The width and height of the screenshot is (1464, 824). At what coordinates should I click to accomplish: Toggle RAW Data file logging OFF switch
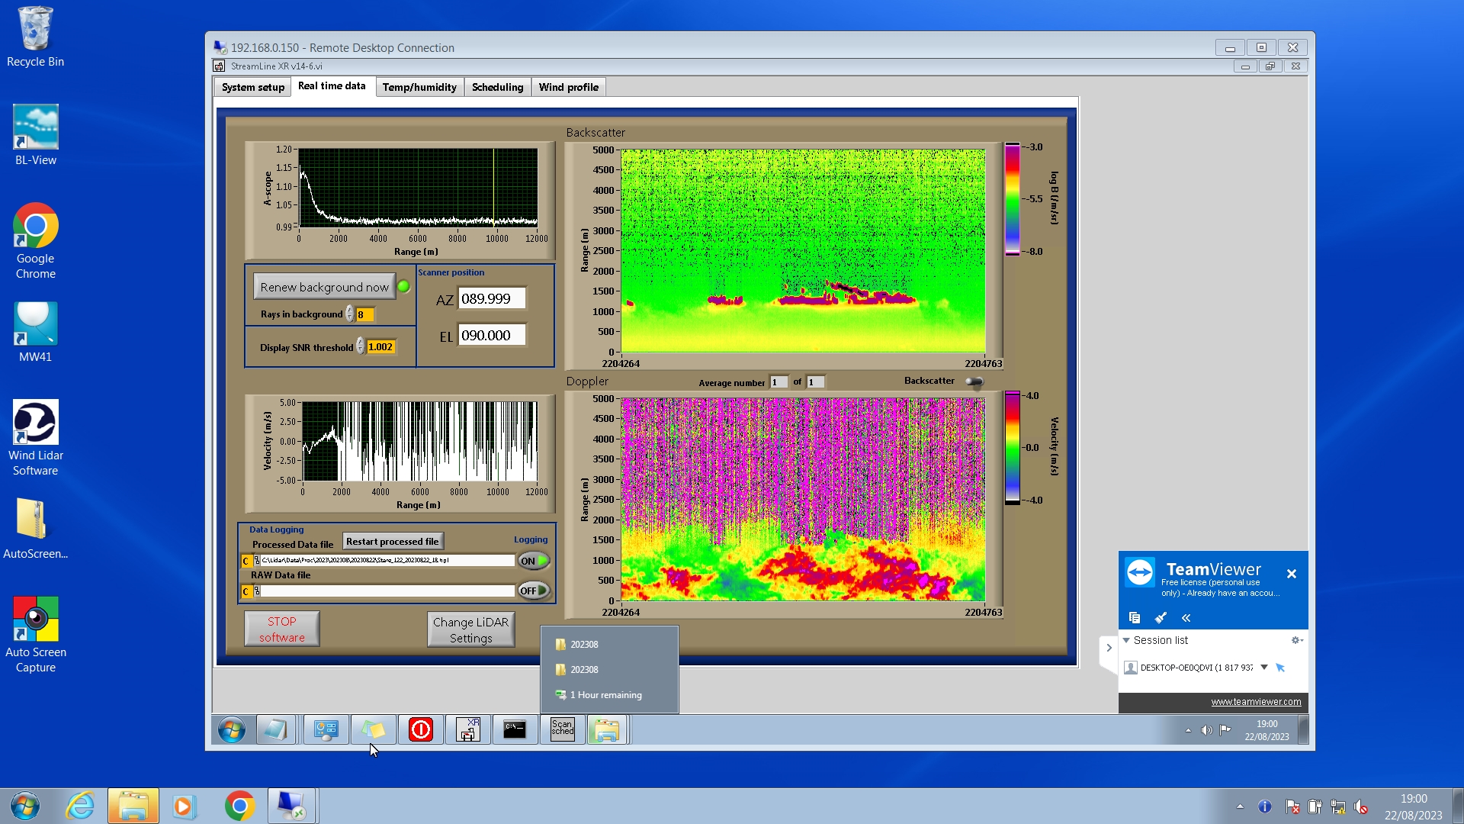coord(533,591)
